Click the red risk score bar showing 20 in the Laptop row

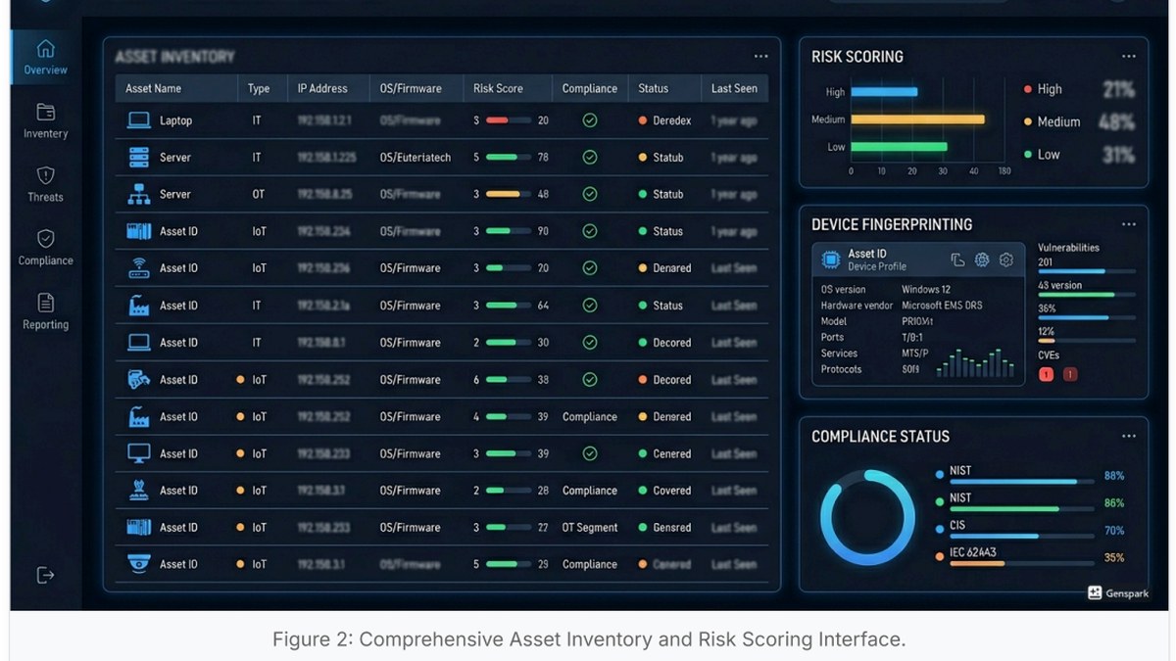point(508,120)
